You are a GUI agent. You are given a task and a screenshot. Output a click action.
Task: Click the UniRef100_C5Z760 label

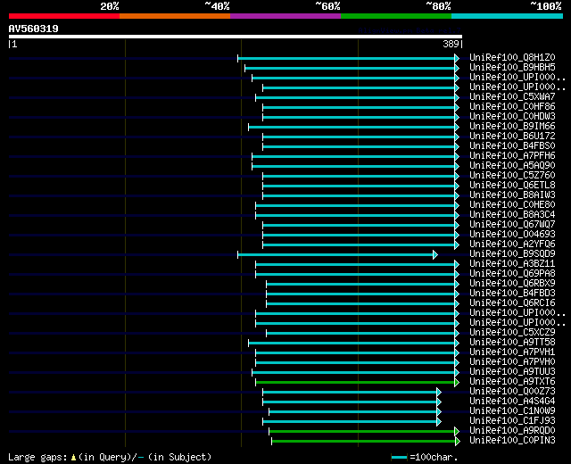point(512,176)
